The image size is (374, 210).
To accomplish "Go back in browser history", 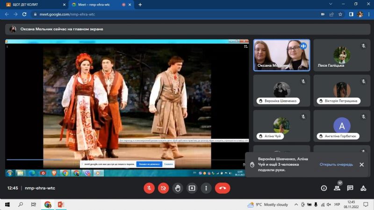I will (x=7, y=14).
